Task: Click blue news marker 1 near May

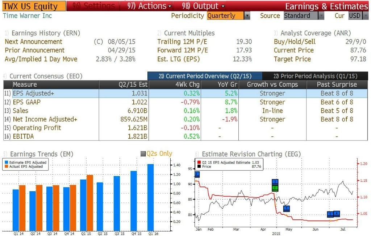Action: pyautogui.click(x=287, y=209)
